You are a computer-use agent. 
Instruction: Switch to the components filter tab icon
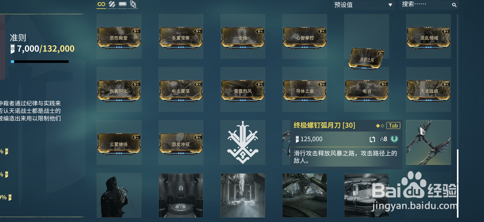(133, 4)
